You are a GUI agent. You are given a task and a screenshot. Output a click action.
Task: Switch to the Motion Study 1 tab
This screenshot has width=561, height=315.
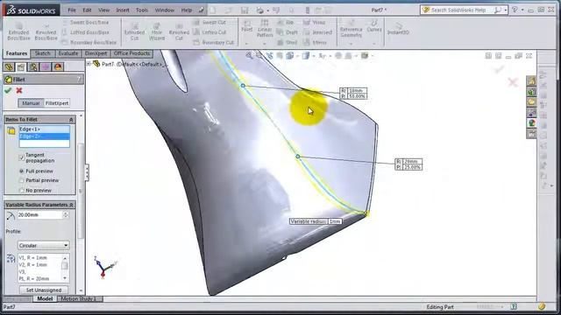coord(79,298)
